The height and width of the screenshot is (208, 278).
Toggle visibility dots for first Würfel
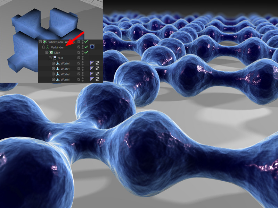pyautogui.click(x=83, y=63)
